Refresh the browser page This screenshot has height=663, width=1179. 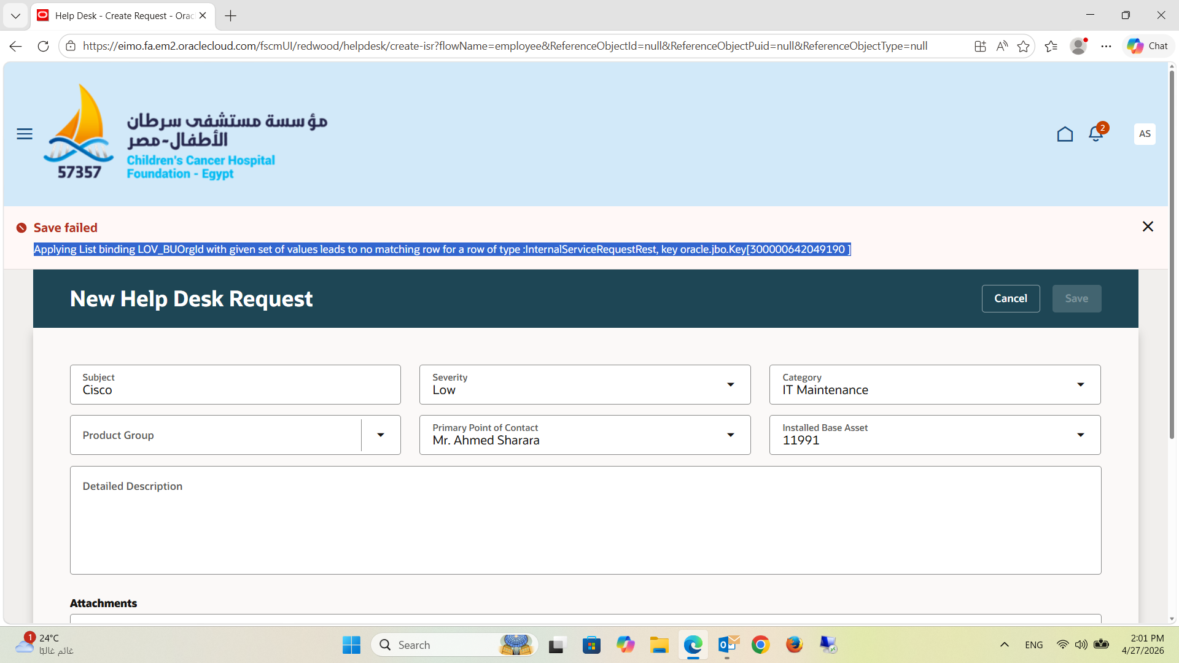(x=43, y=46)
